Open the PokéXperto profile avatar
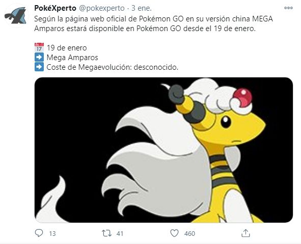Screen dimensions: 301x244 click(16, 15)
